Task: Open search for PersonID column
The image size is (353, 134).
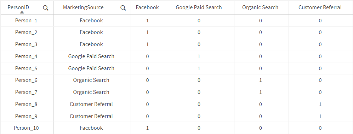Action: click(x=46, y=8)
